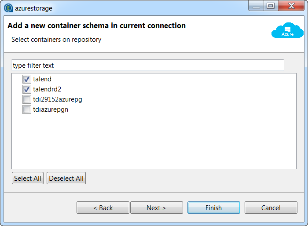Go back with the Back button

103,208
